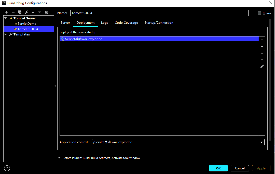Collapse the Before launch section
Viewport: 275px width, 174px height.
59,158
